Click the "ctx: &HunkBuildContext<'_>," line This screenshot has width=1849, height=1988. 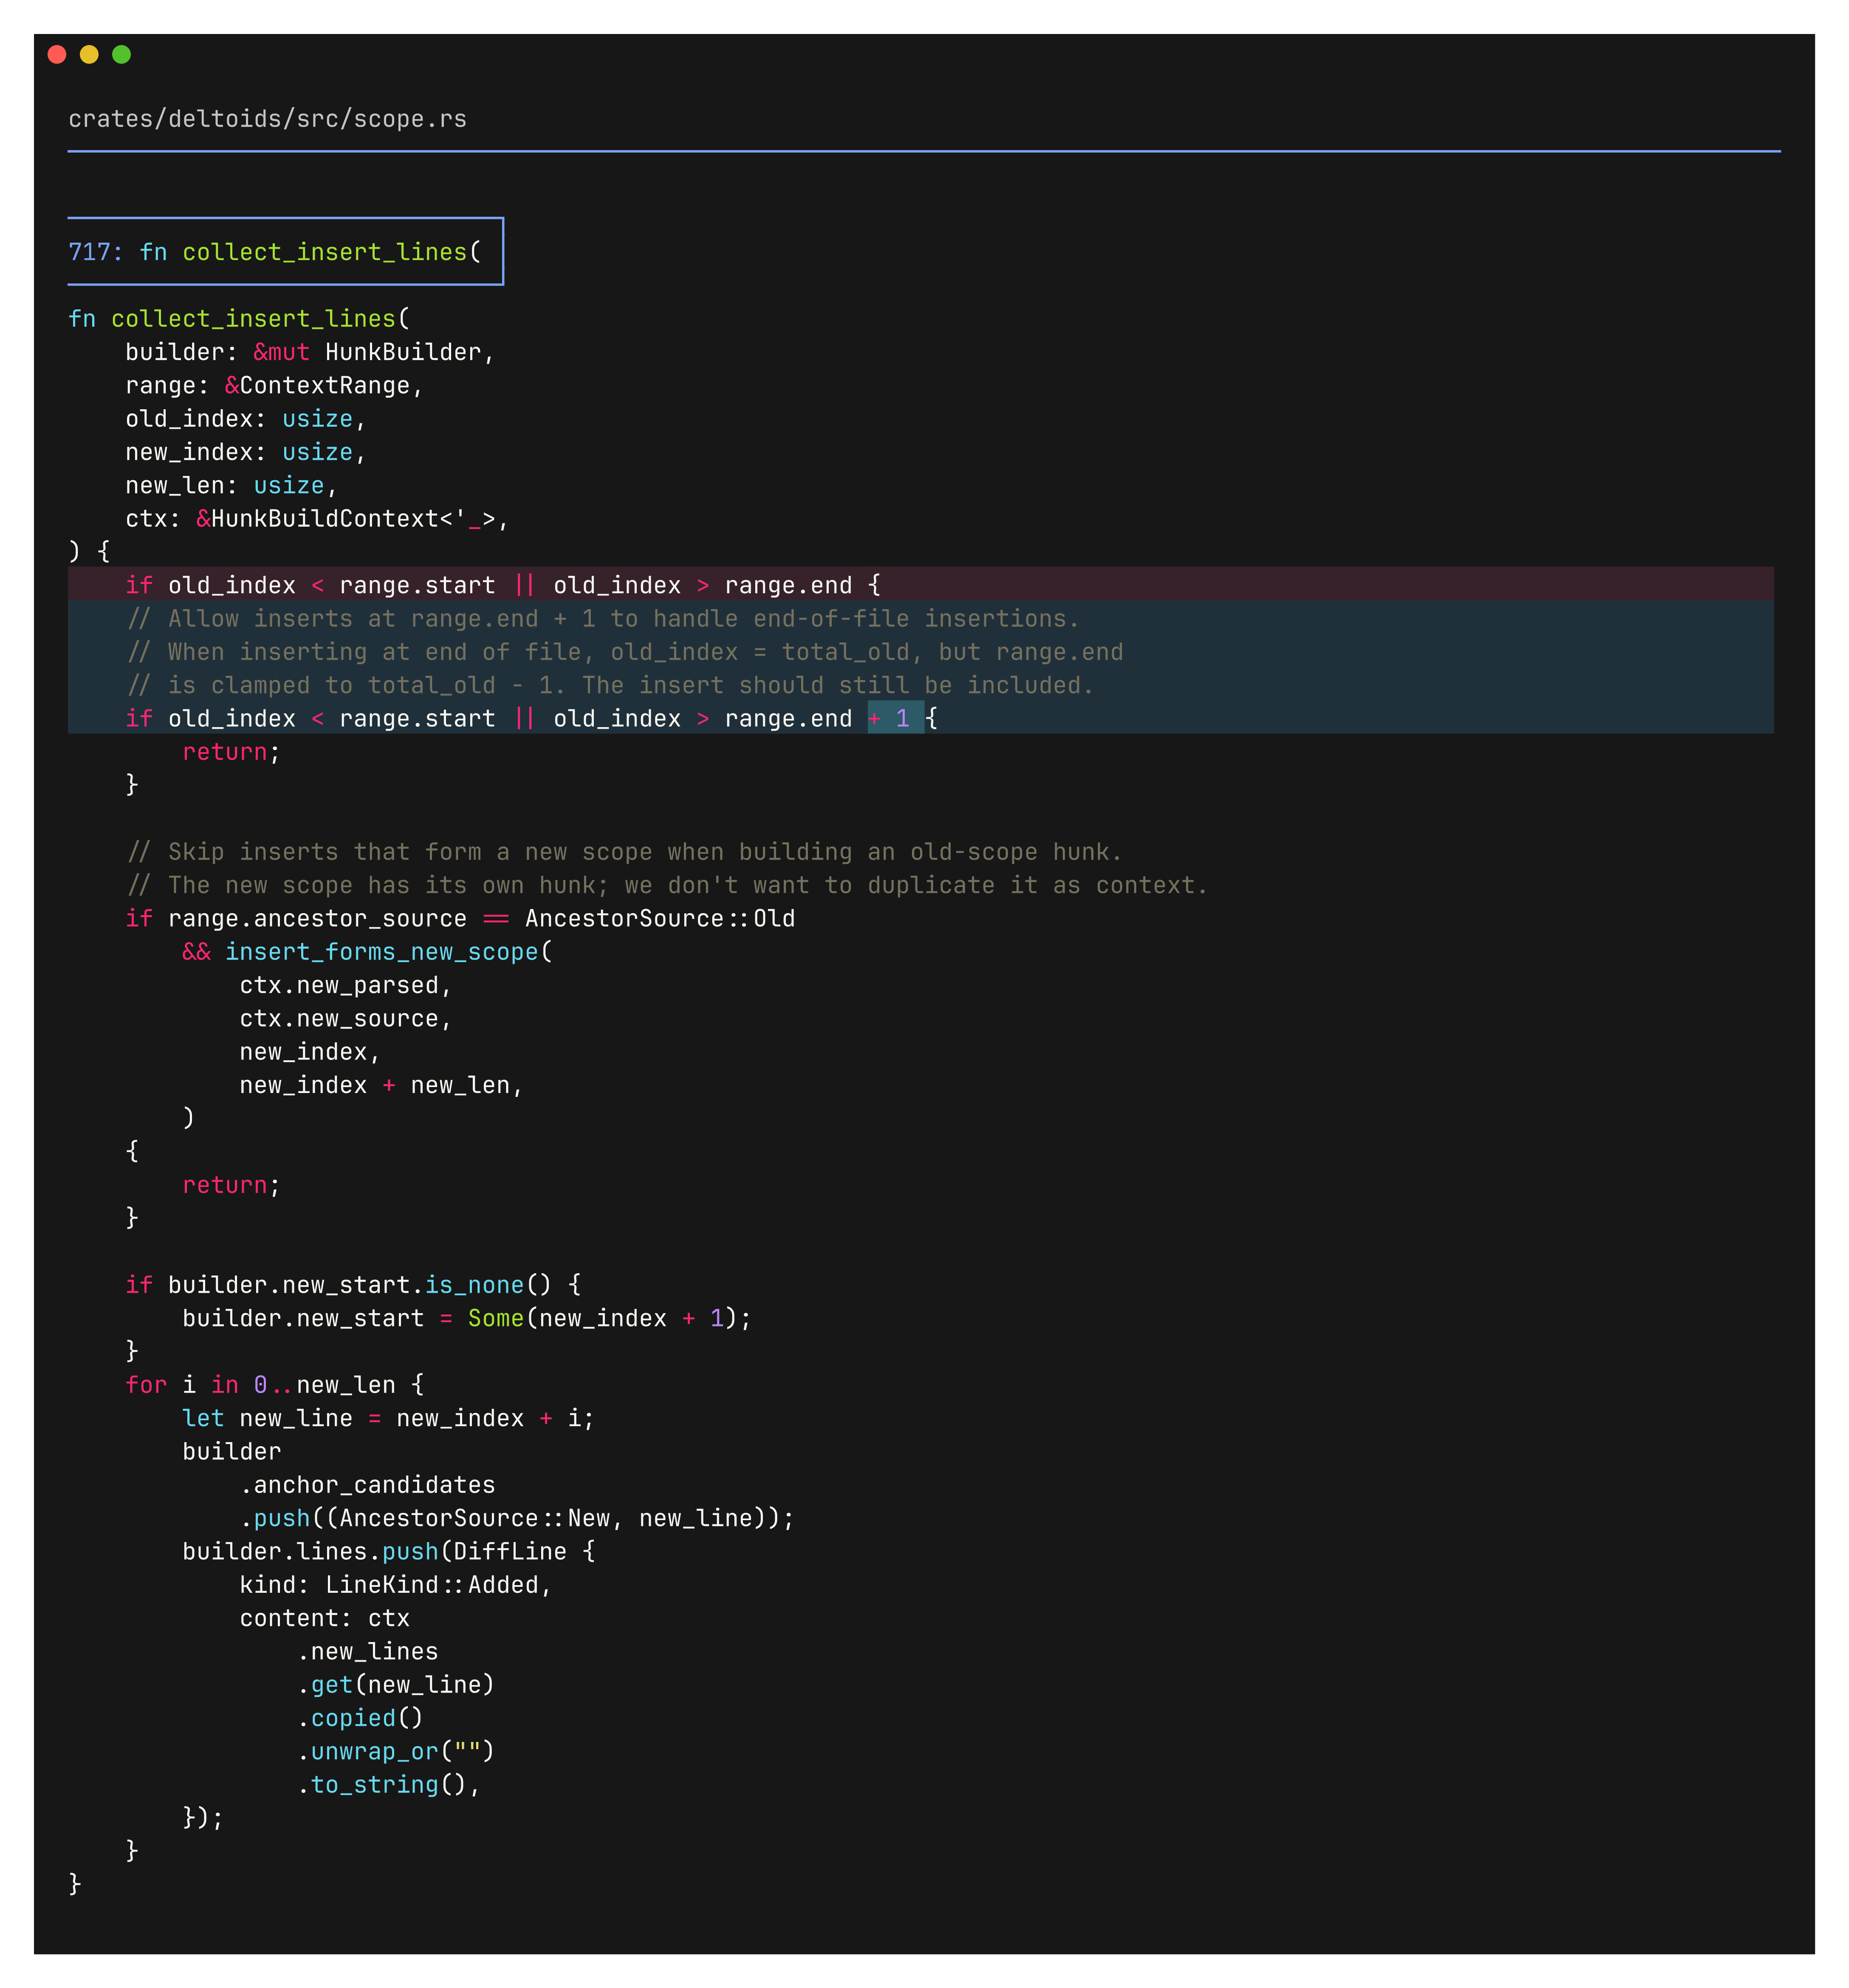[317, 519]
